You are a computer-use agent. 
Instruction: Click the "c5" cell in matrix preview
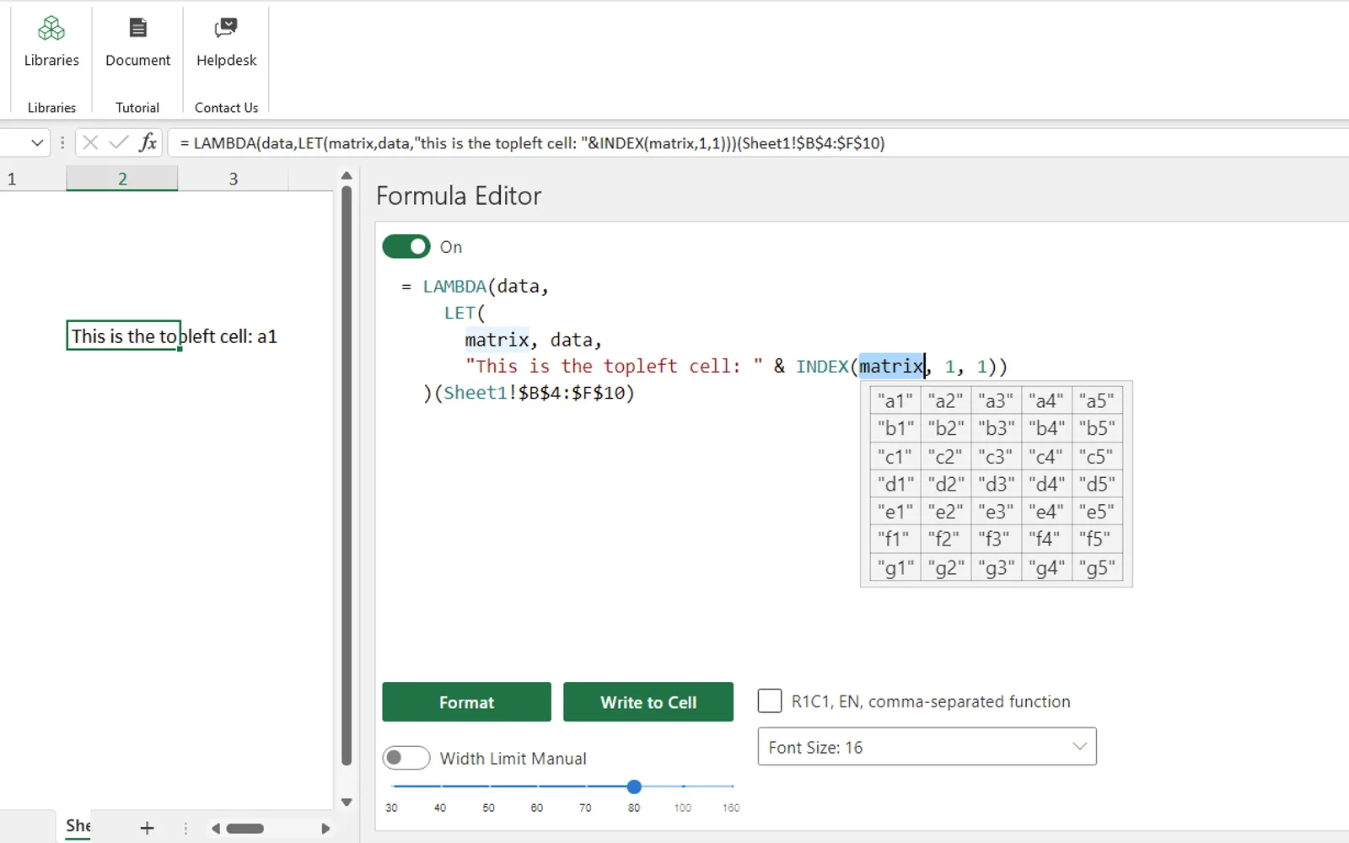(x=1097, y=457)
